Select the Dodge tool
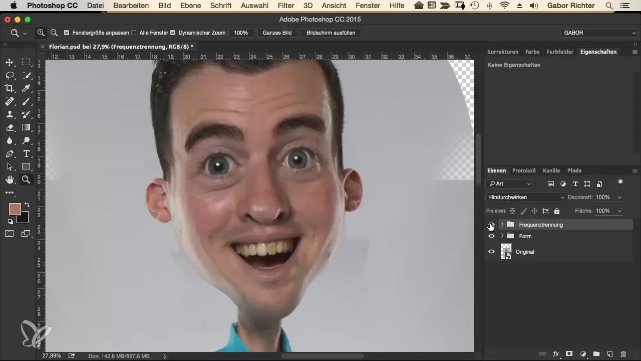This screenshot has width=641, height=361. pyautogui.click(x=26, y=141)
